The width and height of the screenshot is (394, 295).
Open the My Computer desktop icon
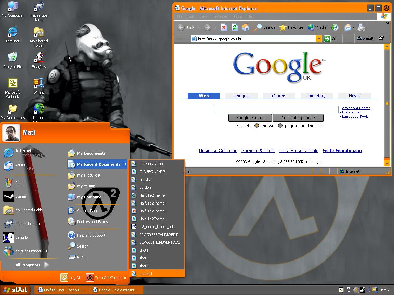[13, 10]
